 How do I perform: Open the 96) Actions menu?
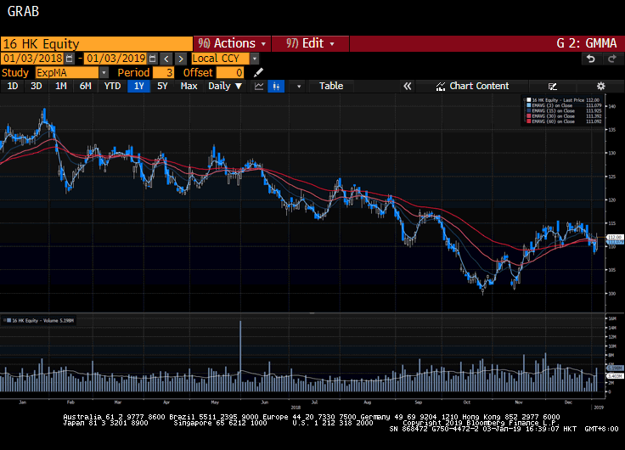click(232, 43)
